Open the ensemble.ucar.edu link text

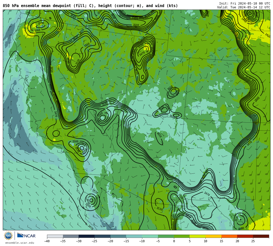click(20, 243)
